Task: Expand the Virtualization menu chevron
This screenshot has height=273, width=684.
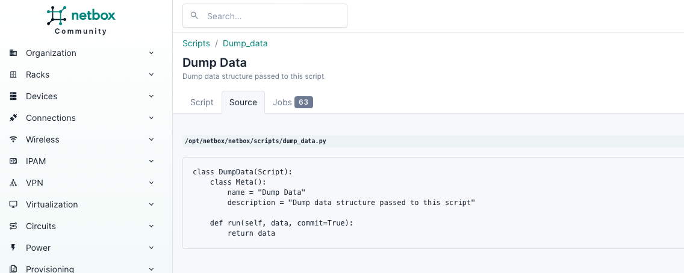Action: 151,204
